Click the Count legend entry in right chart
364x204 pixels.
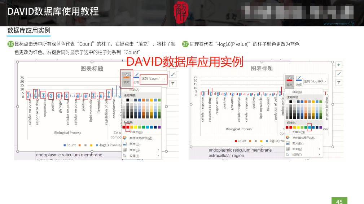[241, 141]
